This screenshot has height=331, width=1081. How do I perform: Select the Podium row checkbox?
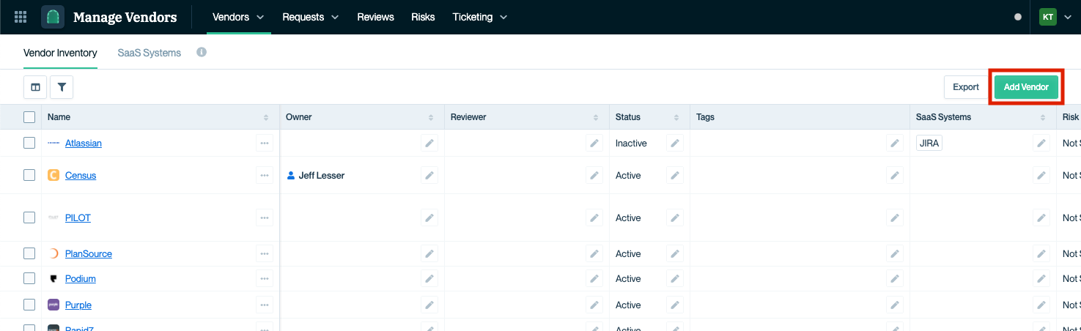pyautogui.click(x=29, y=278)
